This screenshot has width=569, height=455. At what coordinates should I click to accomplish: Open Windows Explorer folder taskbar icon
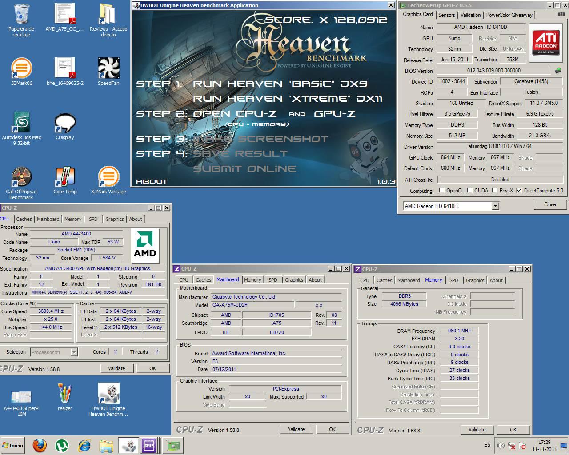tap(106, 445)
